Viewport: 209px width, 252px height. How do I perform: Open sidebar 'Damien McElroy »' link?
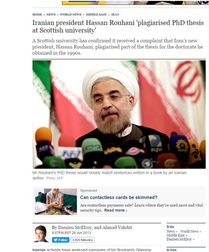180,239
